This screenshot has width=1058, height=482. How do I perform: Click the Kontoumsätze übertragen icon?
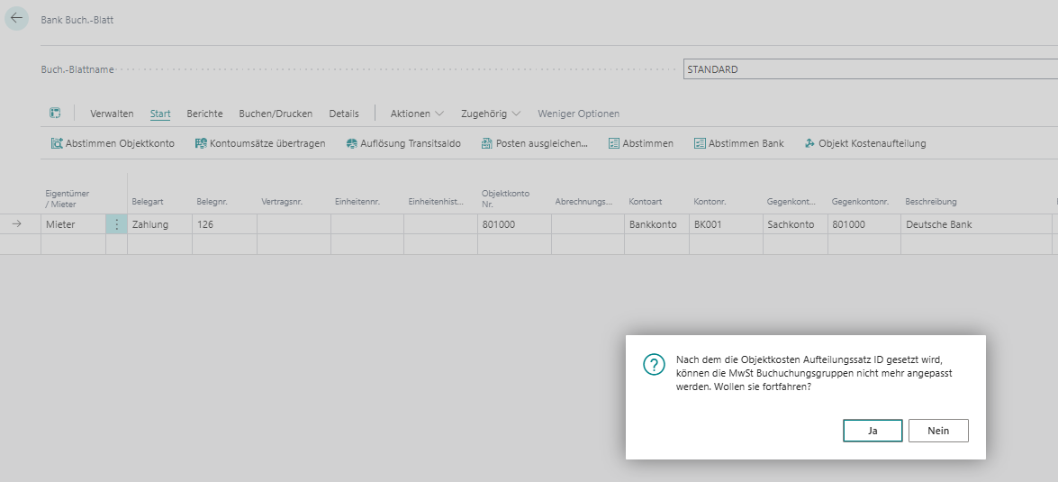tap(202, 143)
